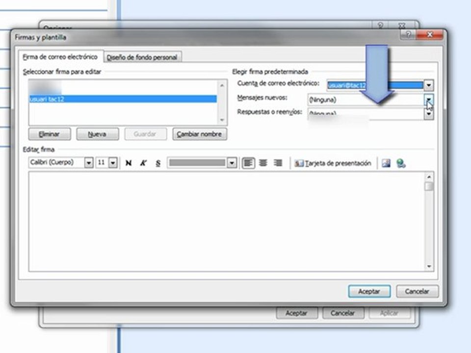
Task: Toggle underline (S) formatting
Action: coord(158,163)
